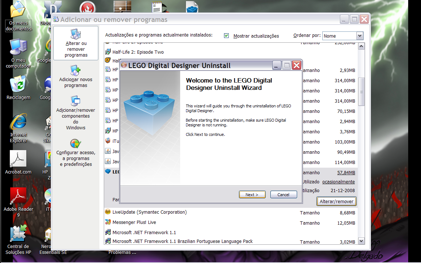
Task: Select Microsoft .NET Framework 1.1 entry
Action: (x=144, y=232)
